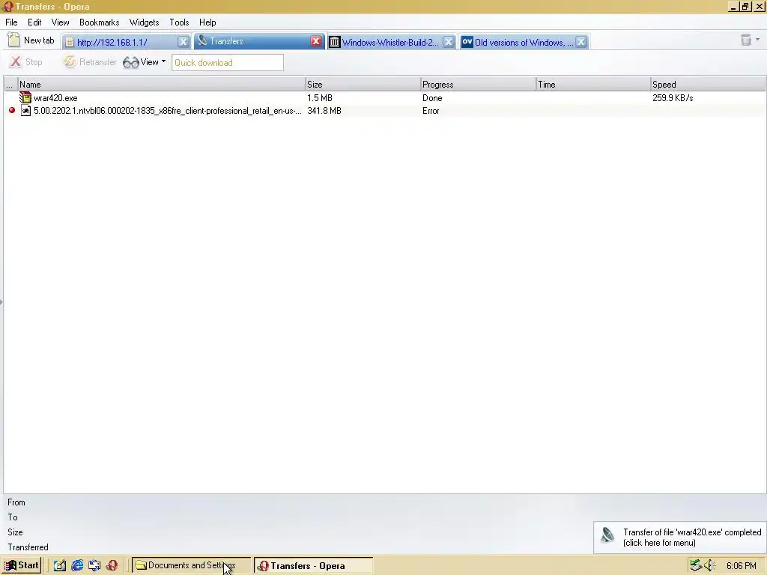Select the 5.00.2202.1.ntvbl06 transfer row
This screenshot has width=767, height=575.
point(384,111)
